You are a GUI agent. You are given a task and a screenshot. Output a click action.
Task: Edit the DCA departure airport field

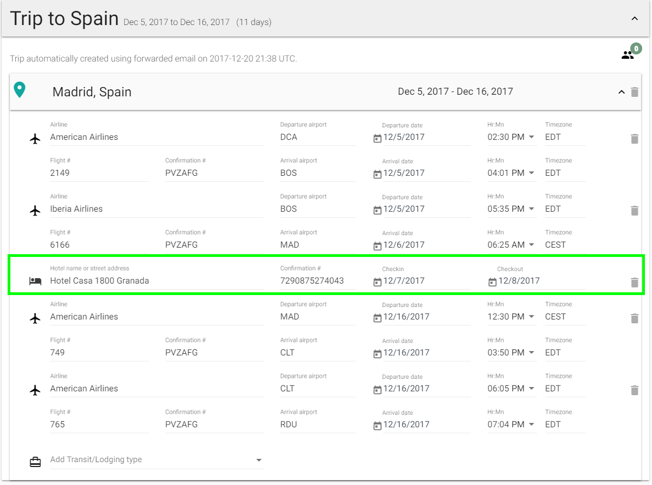318,137
